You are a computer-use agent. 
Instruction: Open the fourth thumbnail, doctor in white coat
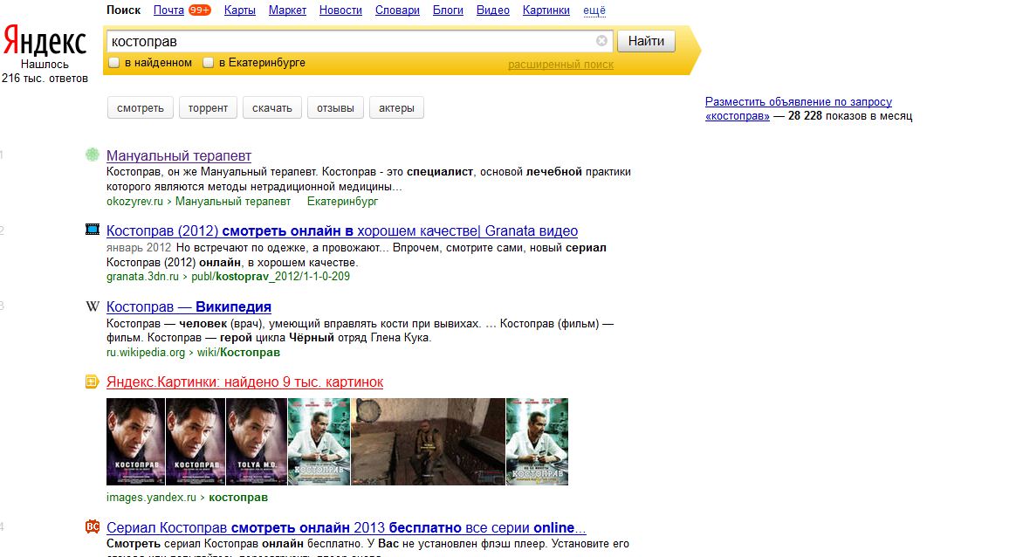pyautogui.click(x=319, y=442)
